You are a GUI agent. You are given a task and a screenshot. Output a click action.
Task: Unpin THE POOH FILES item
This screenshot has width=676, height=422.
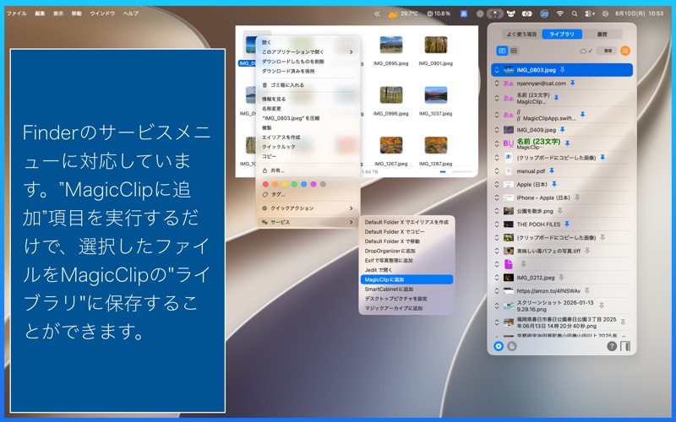[x=567, y=224]
